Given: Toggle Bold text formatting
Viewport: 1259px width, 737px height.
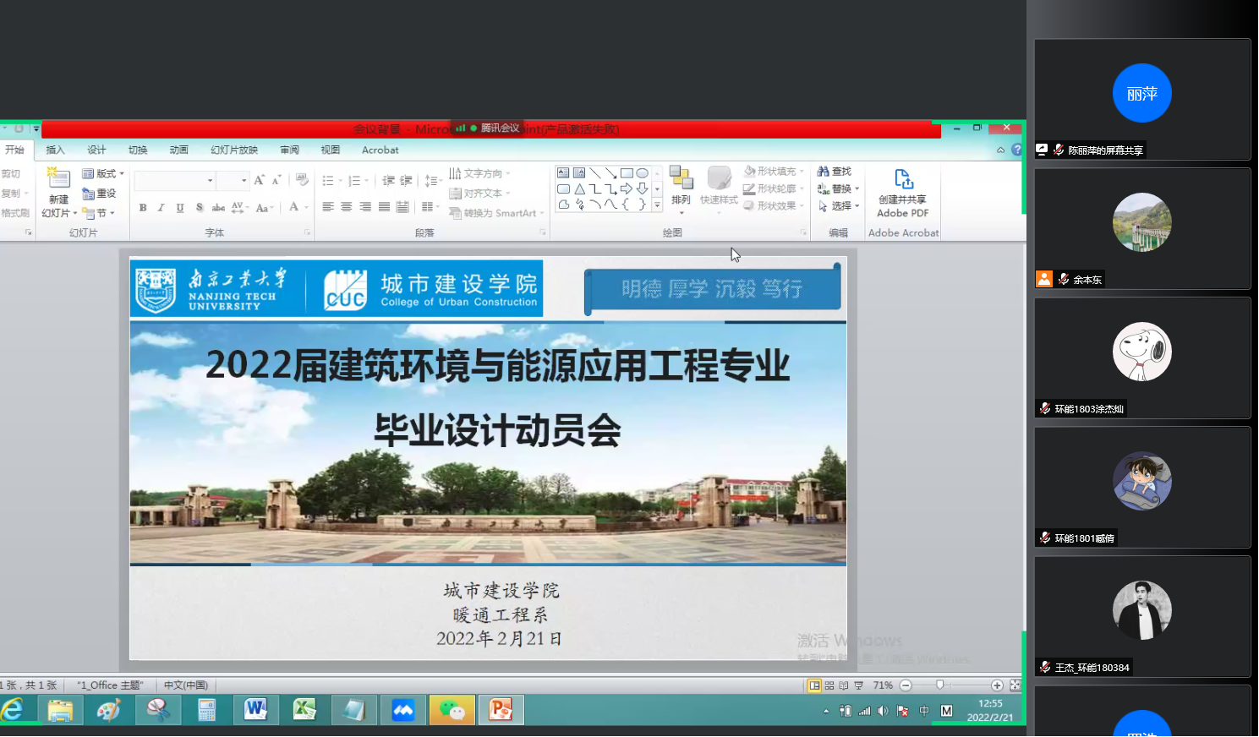Looking at the screenshot, I should tap(143, 208).
